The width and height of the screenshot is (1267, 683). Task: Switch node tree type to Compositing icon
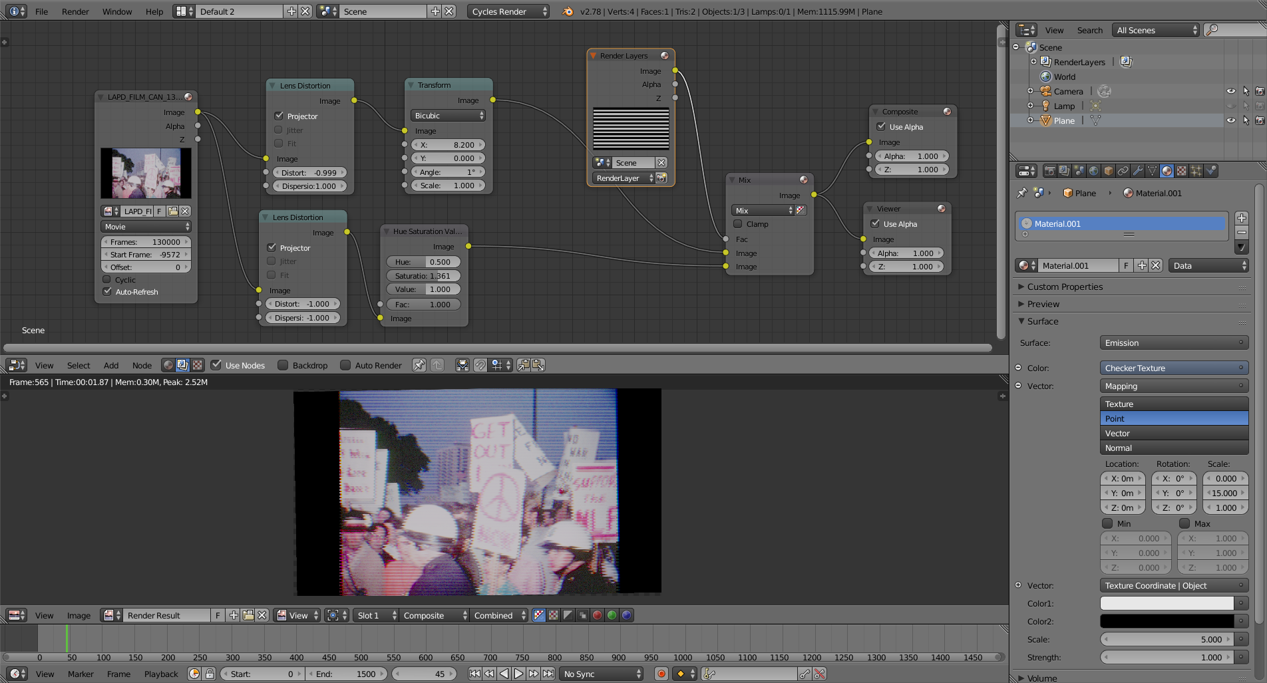tap(182, 365)
